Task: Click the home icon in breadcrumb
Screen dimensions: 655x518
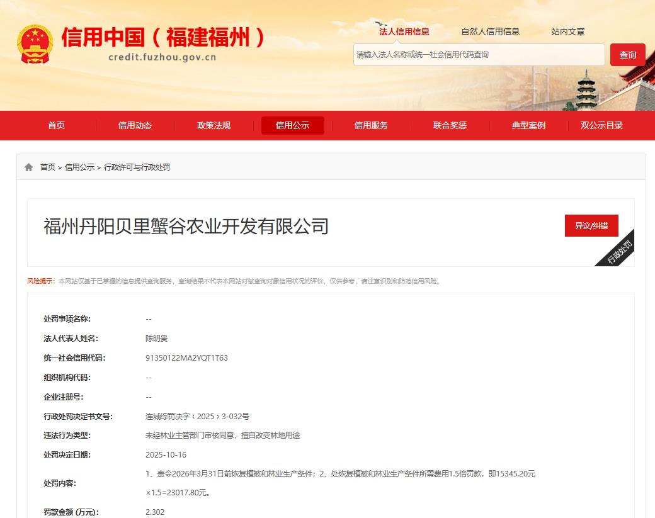Action: 28,167
